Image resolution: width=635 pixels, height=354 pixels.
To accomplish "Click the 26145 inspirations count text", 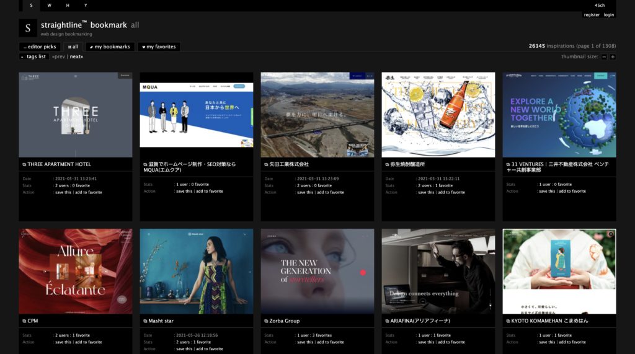I will [572, 46].
